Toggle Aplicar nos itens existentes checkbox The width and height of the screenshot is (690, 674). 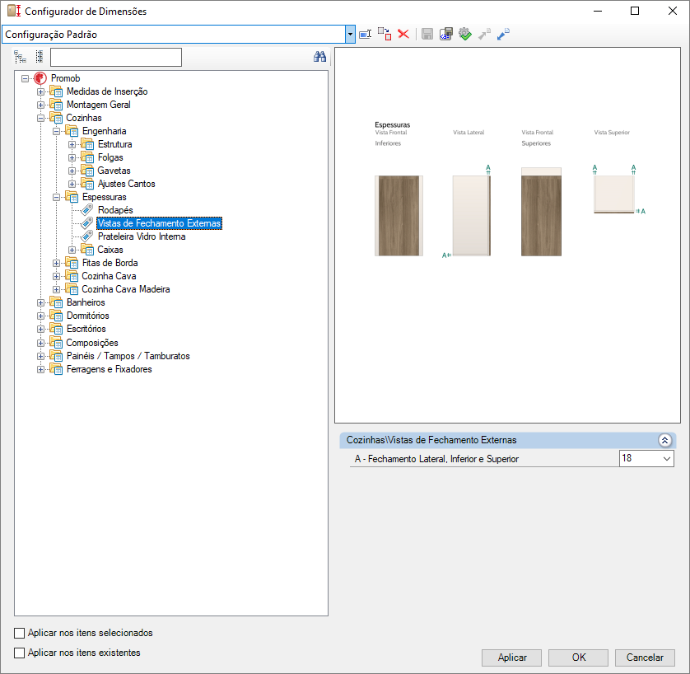pyautogui.click(x=20, y=653)
